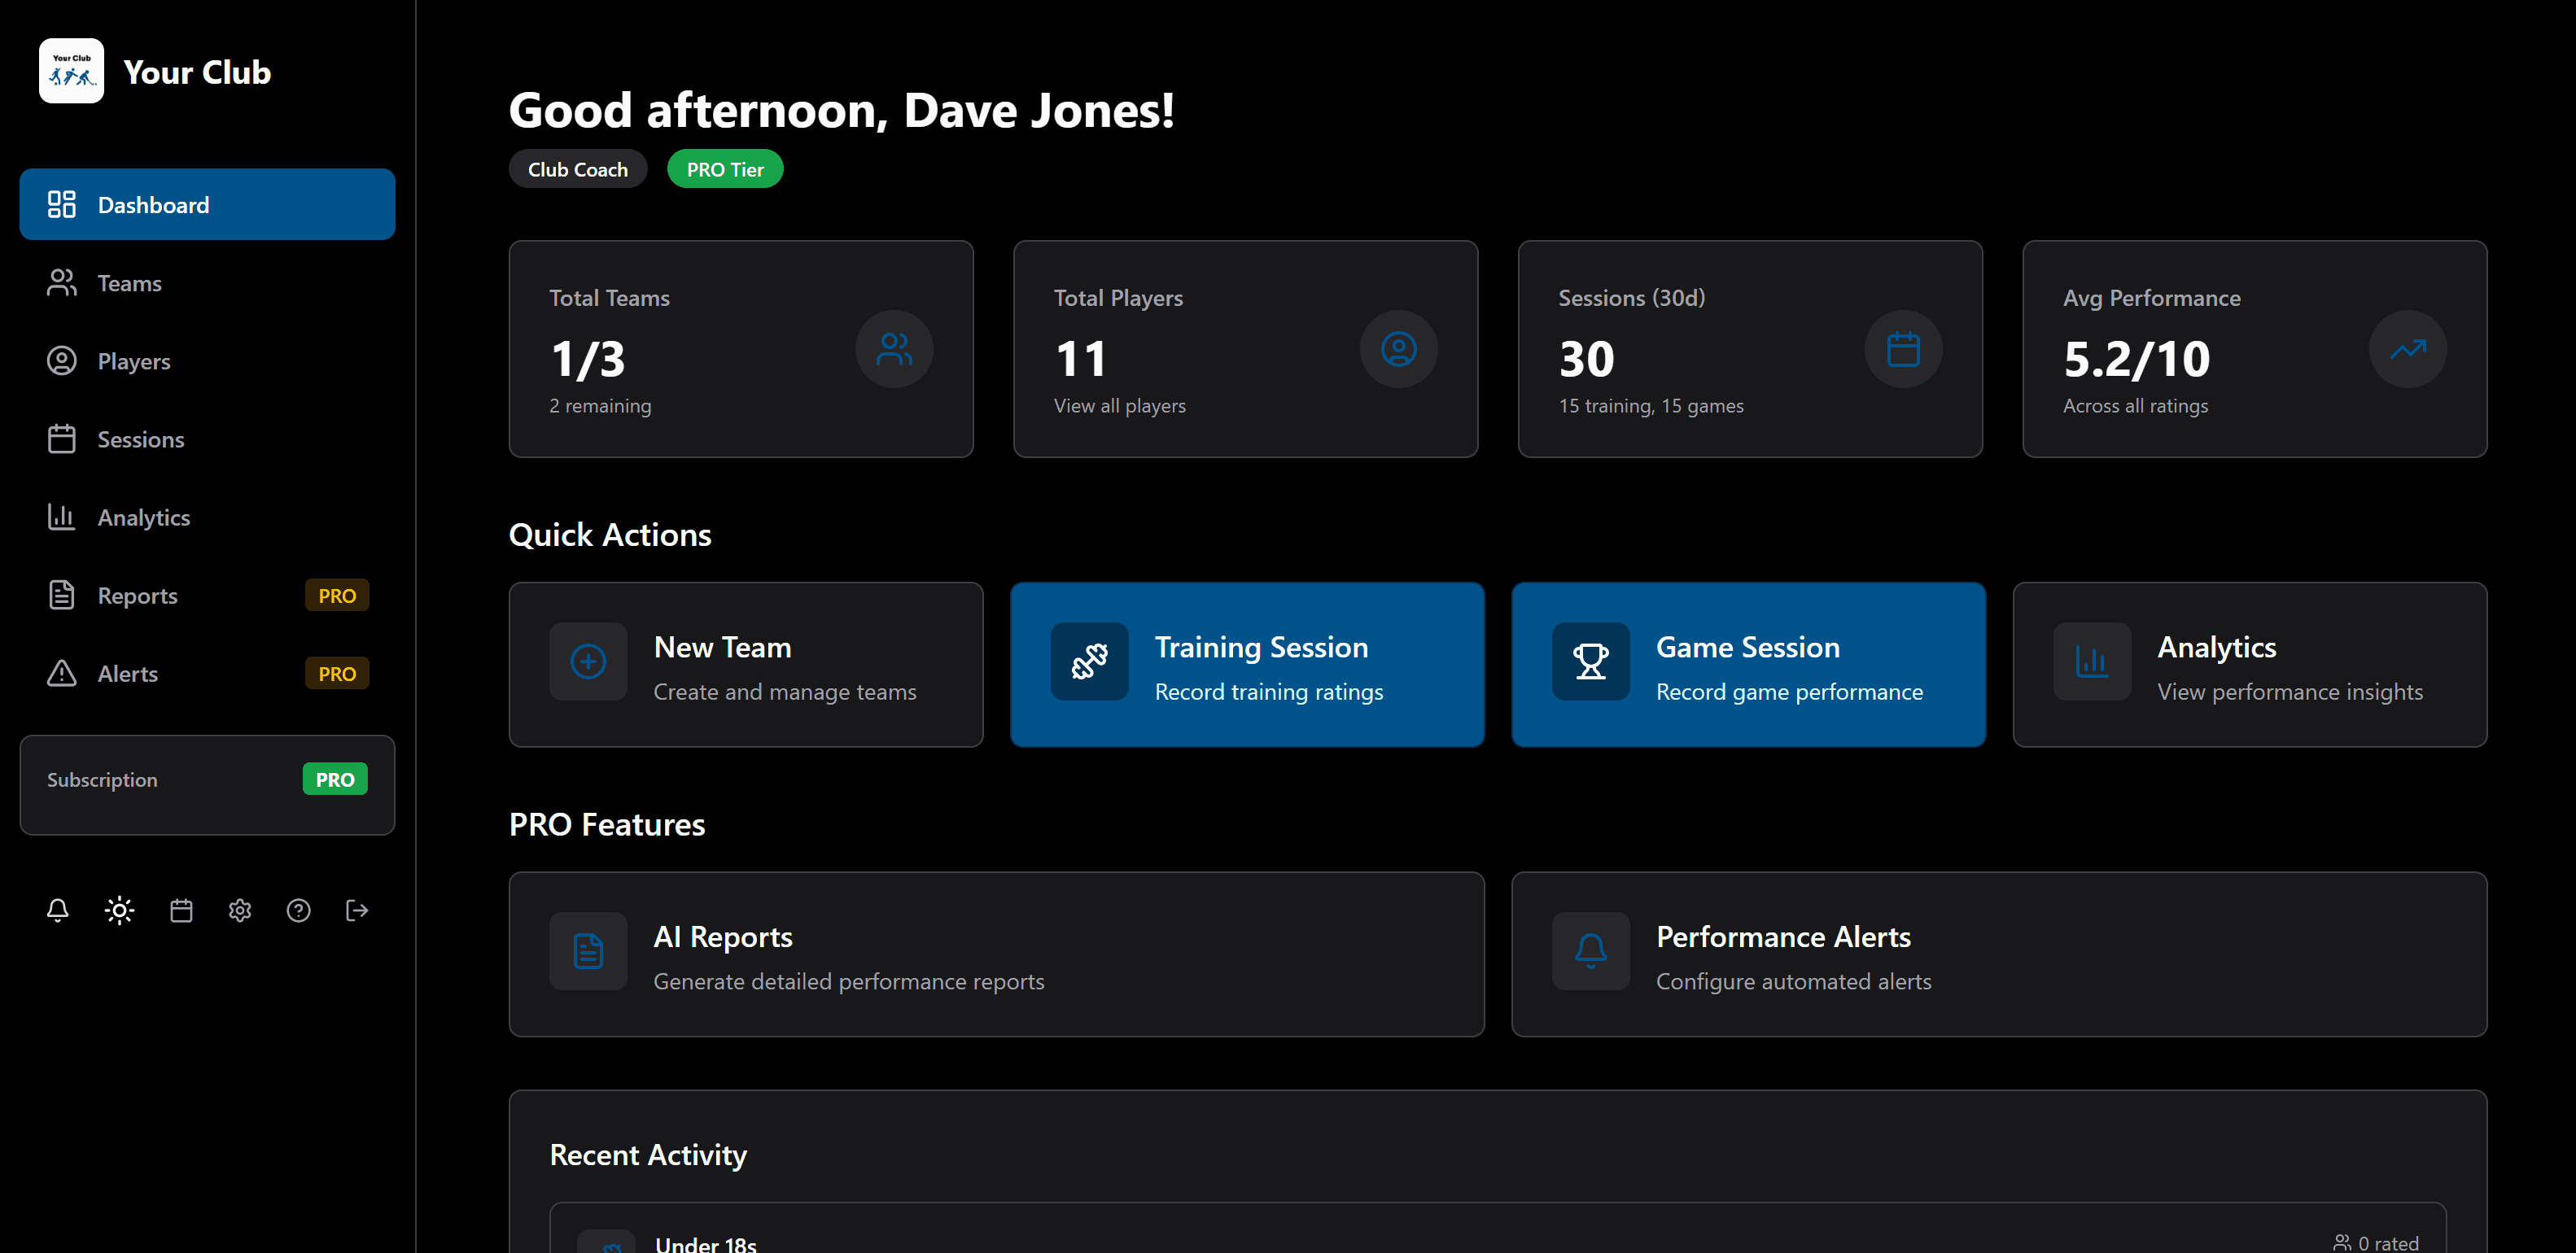Create a team via the New Team card

tap(745, 664)
